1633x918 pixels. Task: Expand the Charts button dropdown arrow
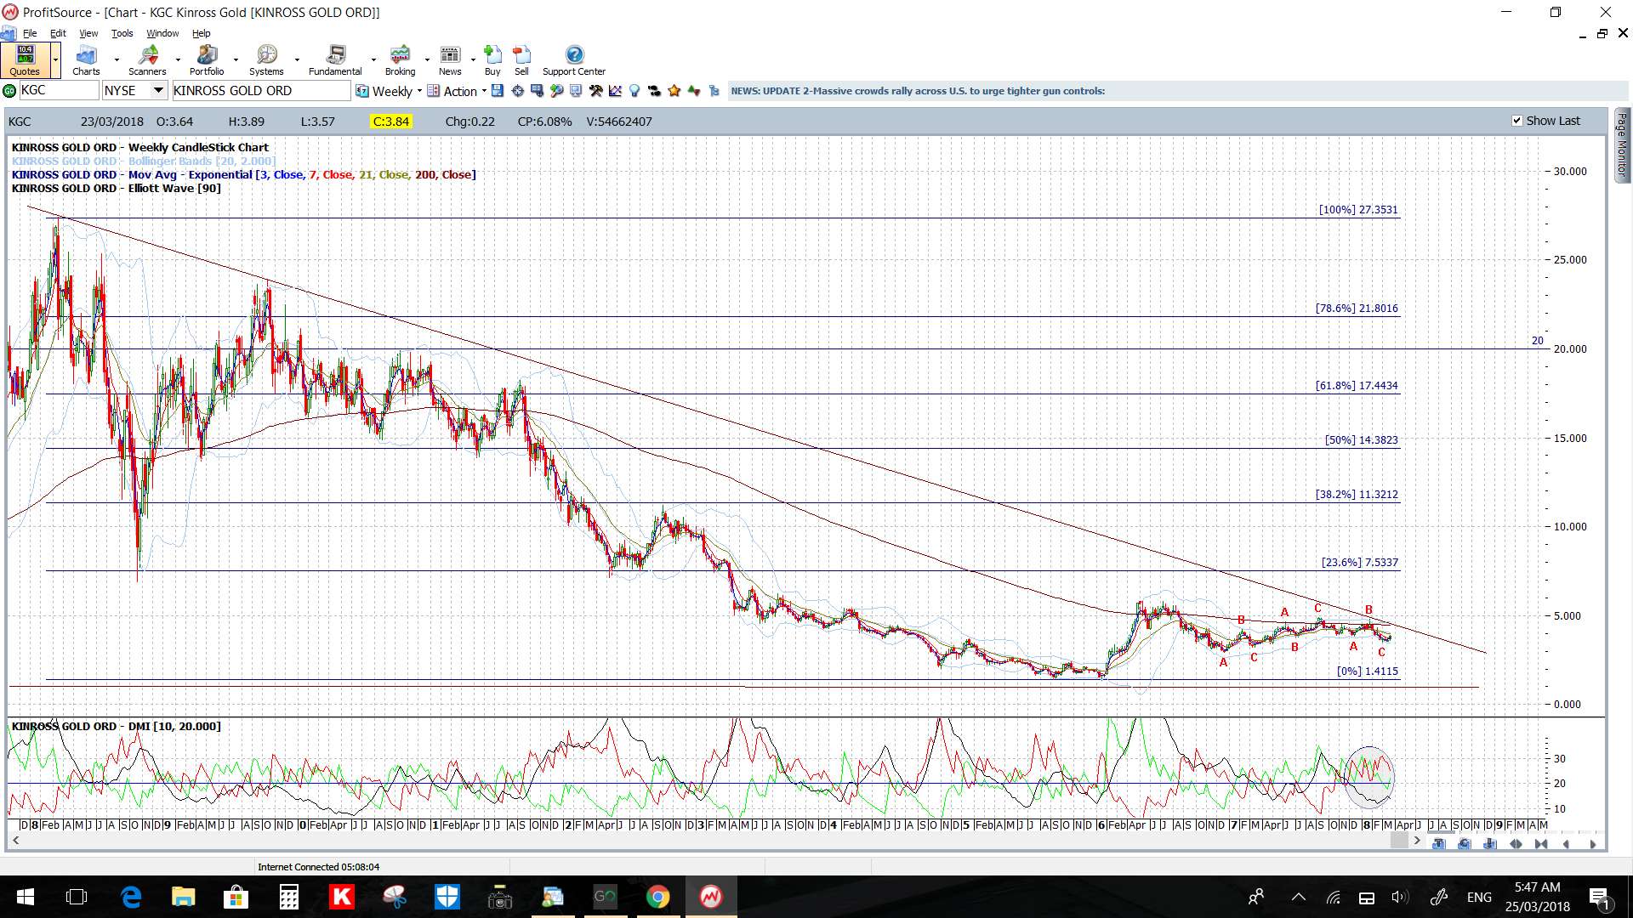117,59
